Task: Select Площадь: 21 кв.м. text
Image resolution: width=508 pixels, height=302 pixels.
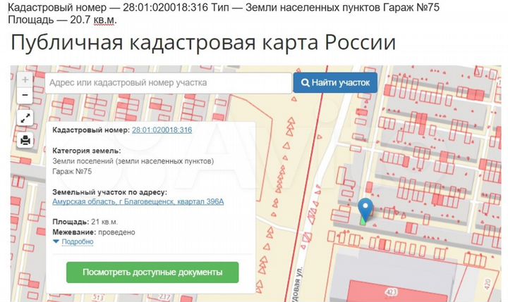Action: pos(85,222)
